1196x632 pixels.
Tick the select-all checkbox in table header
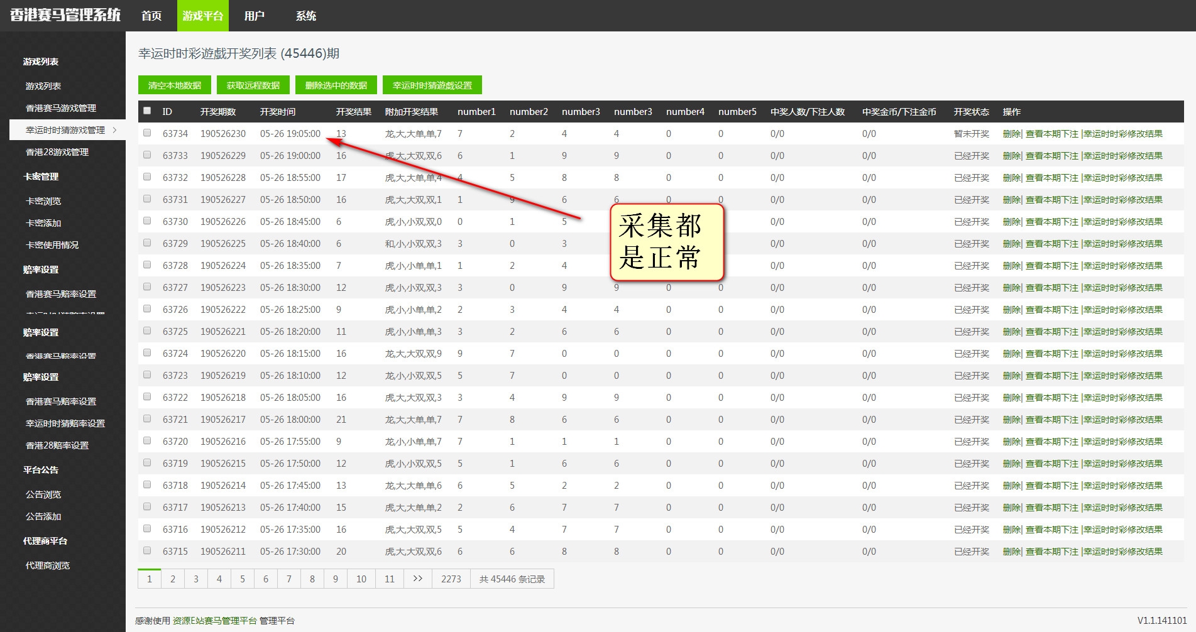click(x=147, y=111)
